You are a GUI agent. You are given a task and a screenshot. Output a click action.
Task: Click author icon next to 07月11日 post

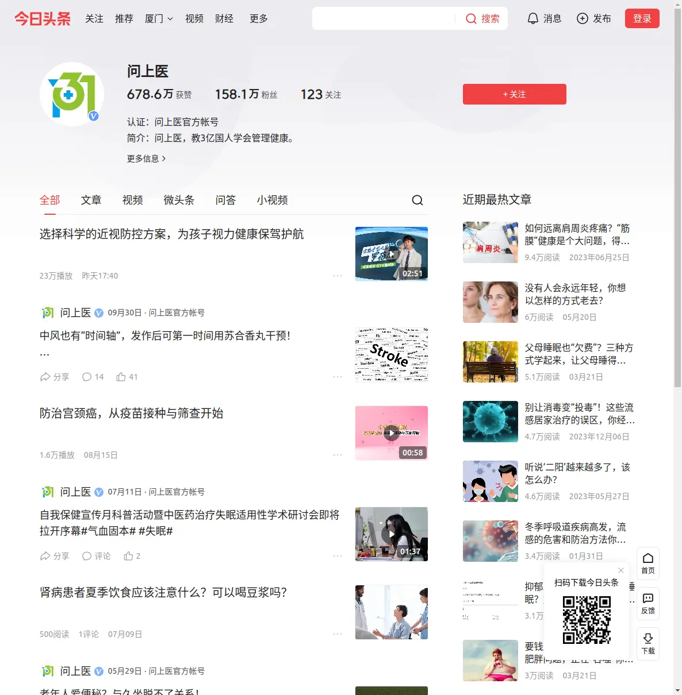[x=48, y=492]
